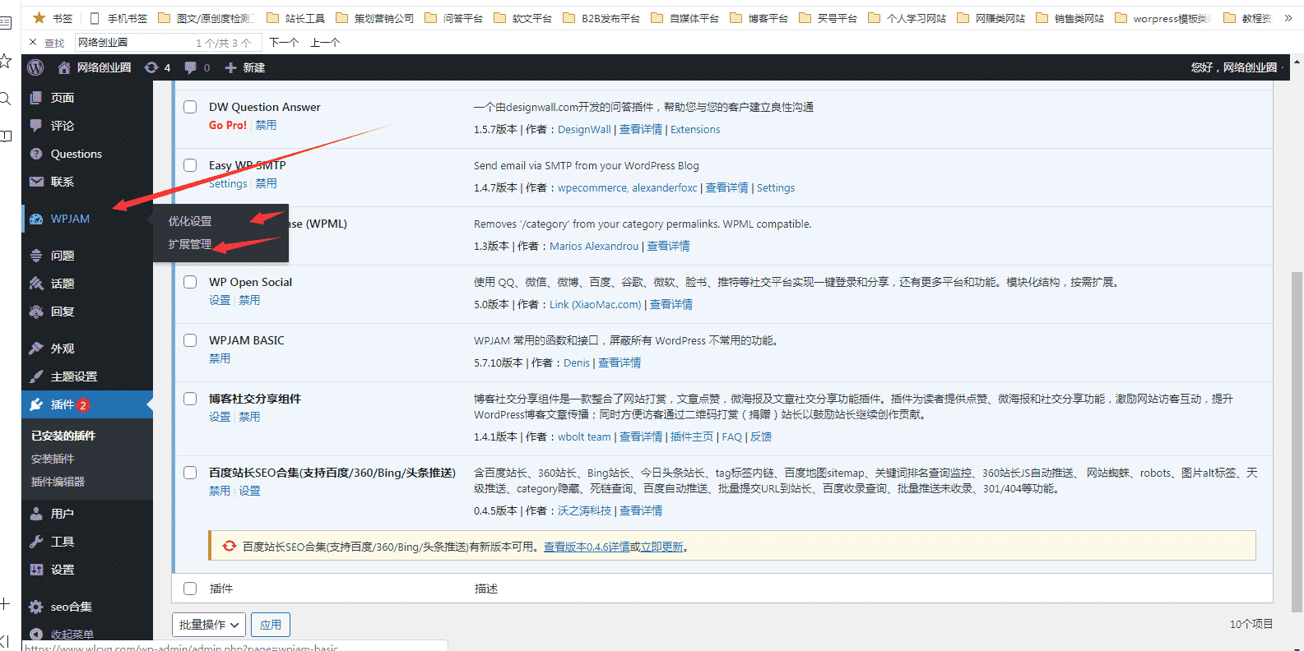This screenshot has height=651, width=1304.
Task: Click 立即更新 in update notice
Action: pos(661,547)
